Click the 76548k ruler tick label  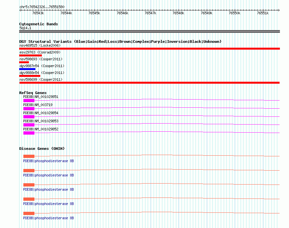click(178, 13)
